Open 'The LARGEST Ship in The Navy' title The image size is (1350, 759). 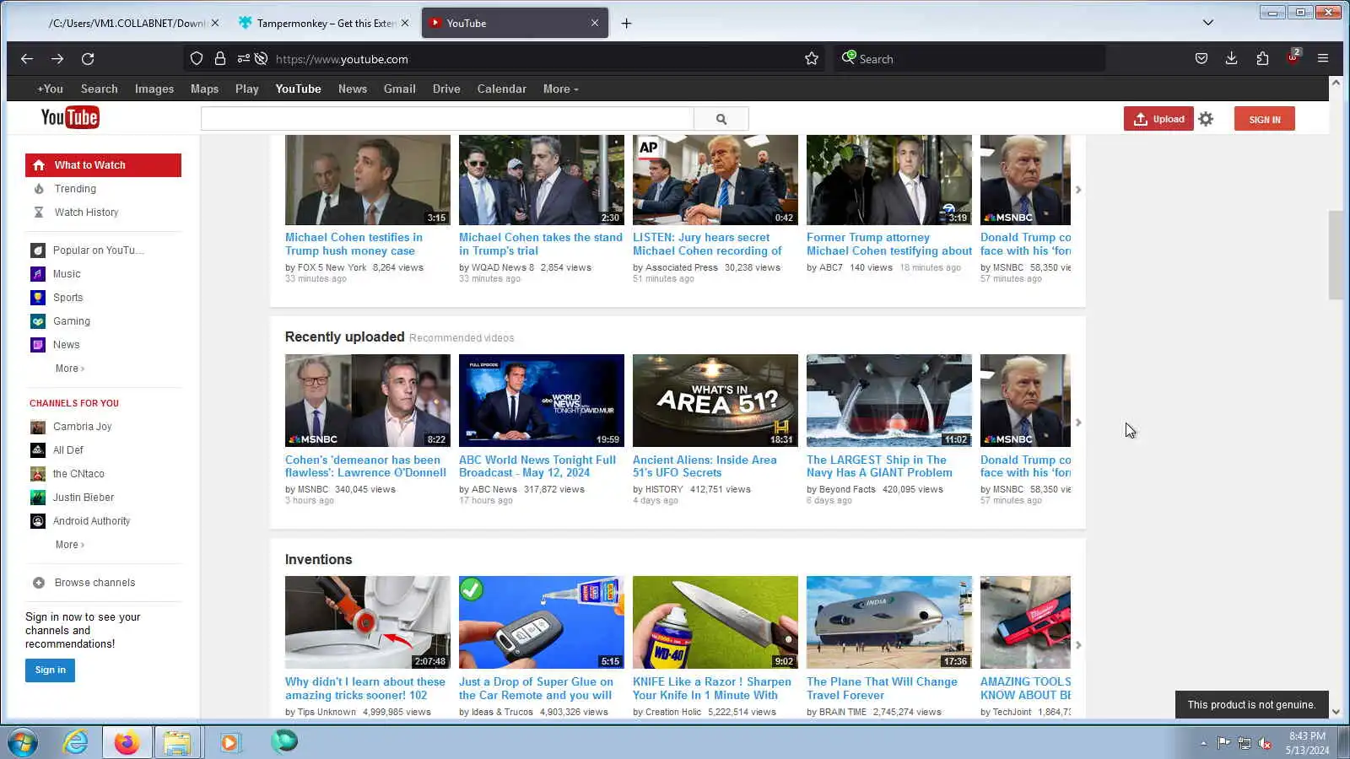pyautogui.click(x=879, y=466)
